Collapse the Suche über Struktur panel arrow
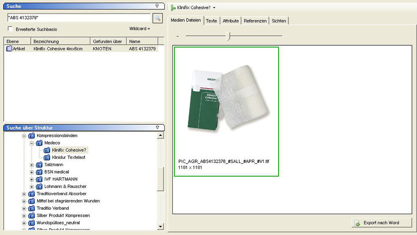The image size is (417, 235). [x=157, y=127]
